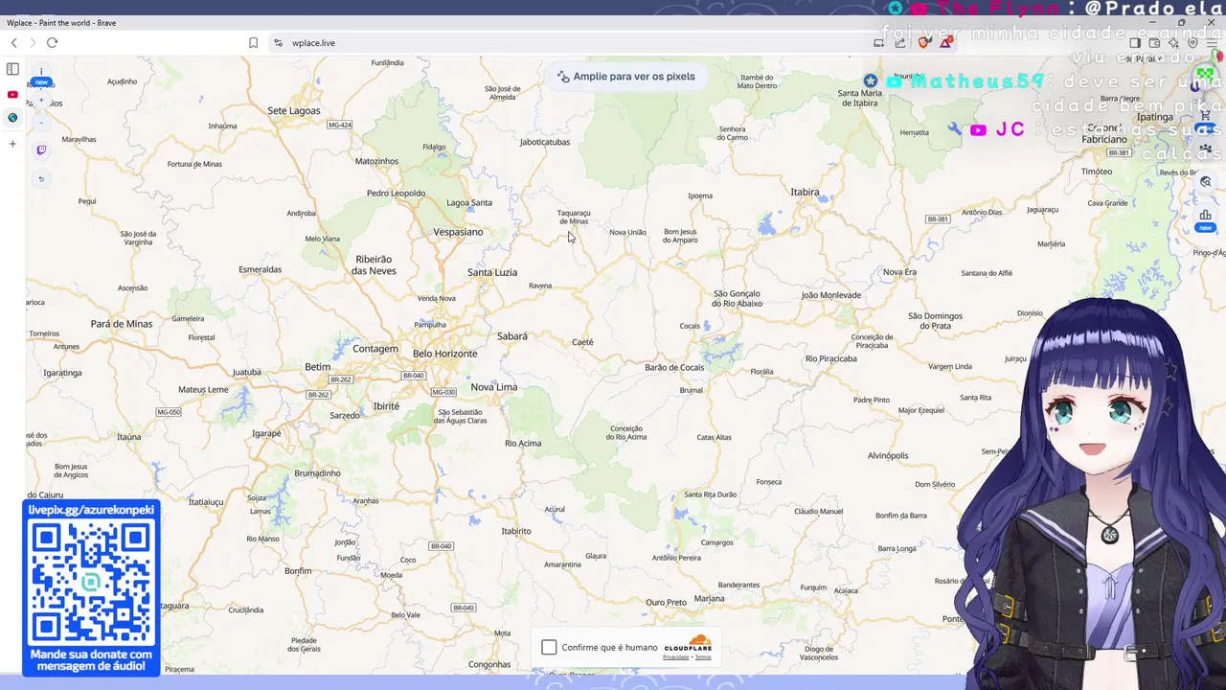Click the Itabira city label
This screenshot has height=690, width=1226.
(805, 192)
